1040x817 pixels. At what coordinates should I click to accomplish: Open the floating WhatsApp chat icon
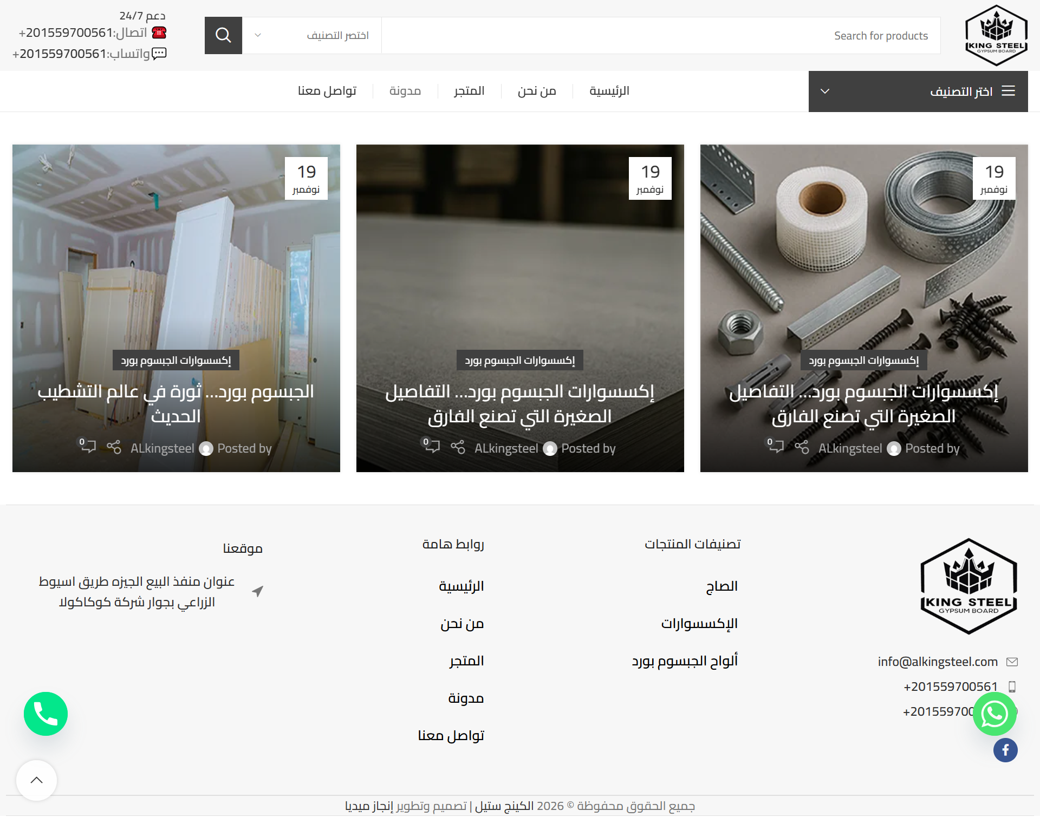pyautogui.click(x=994, y=714)
